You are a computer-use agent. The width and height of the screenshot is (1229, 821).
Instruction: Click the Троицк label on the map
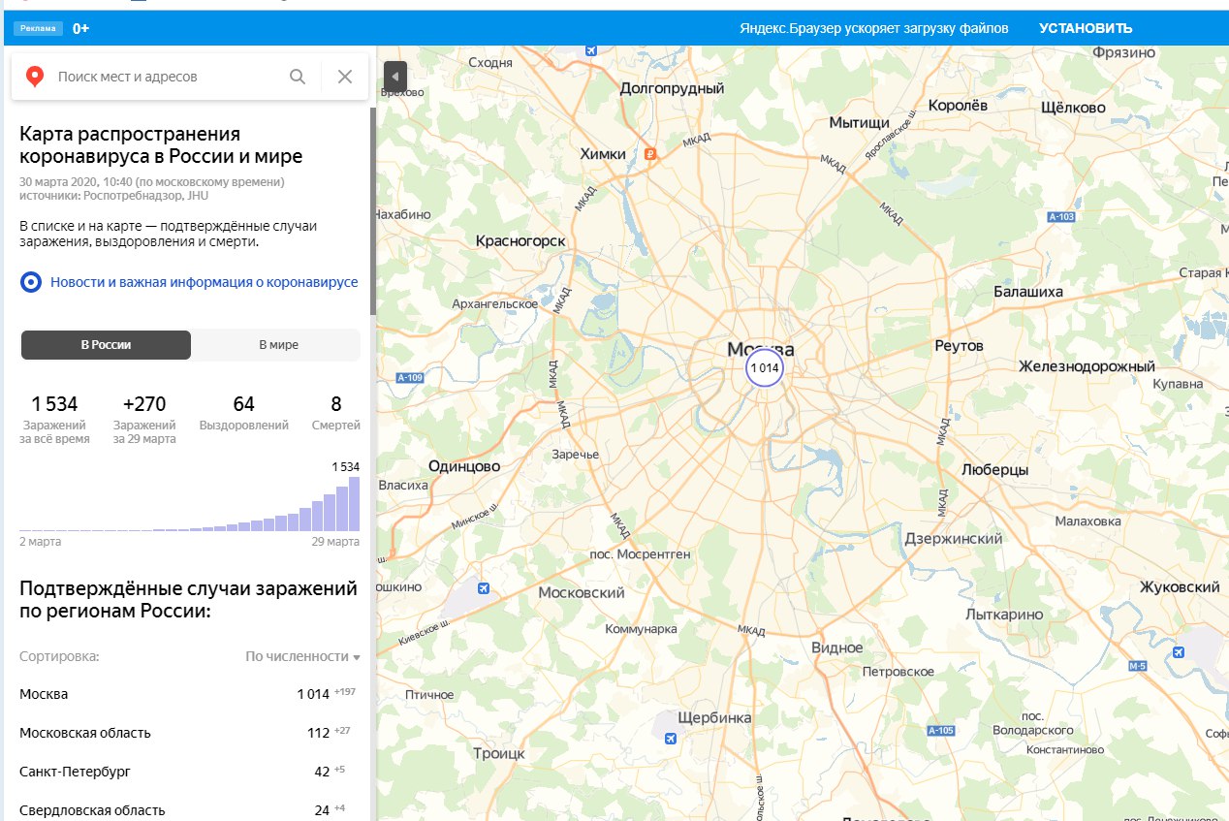pyautogui.click(x=499, y=753)
